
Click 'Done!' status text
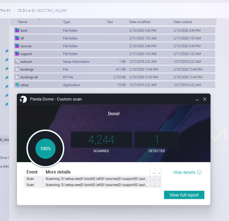pos(114,113)
